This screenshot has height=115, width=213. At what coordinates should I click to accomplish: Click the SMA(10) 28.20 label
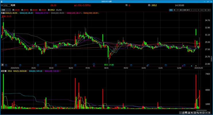(27, 13)
